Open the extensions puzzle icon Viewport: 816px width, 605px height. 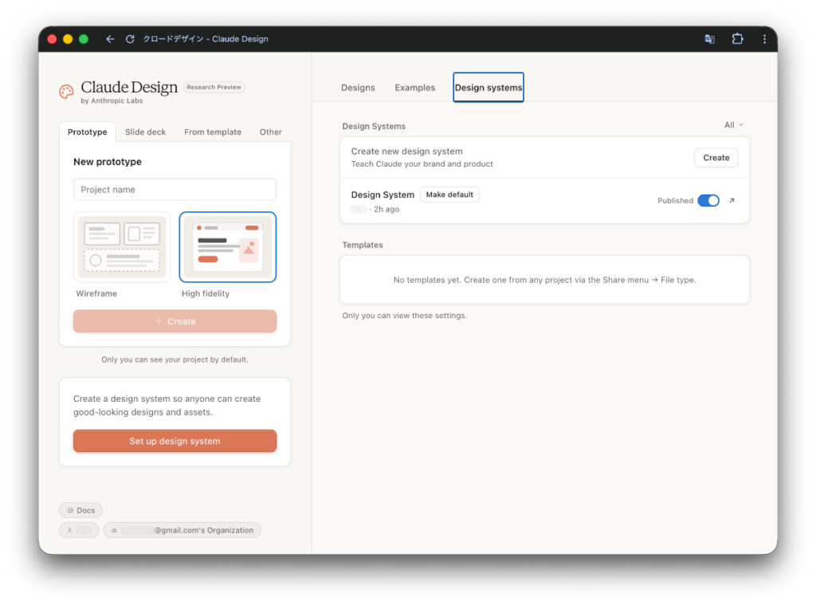coord(737,39)
